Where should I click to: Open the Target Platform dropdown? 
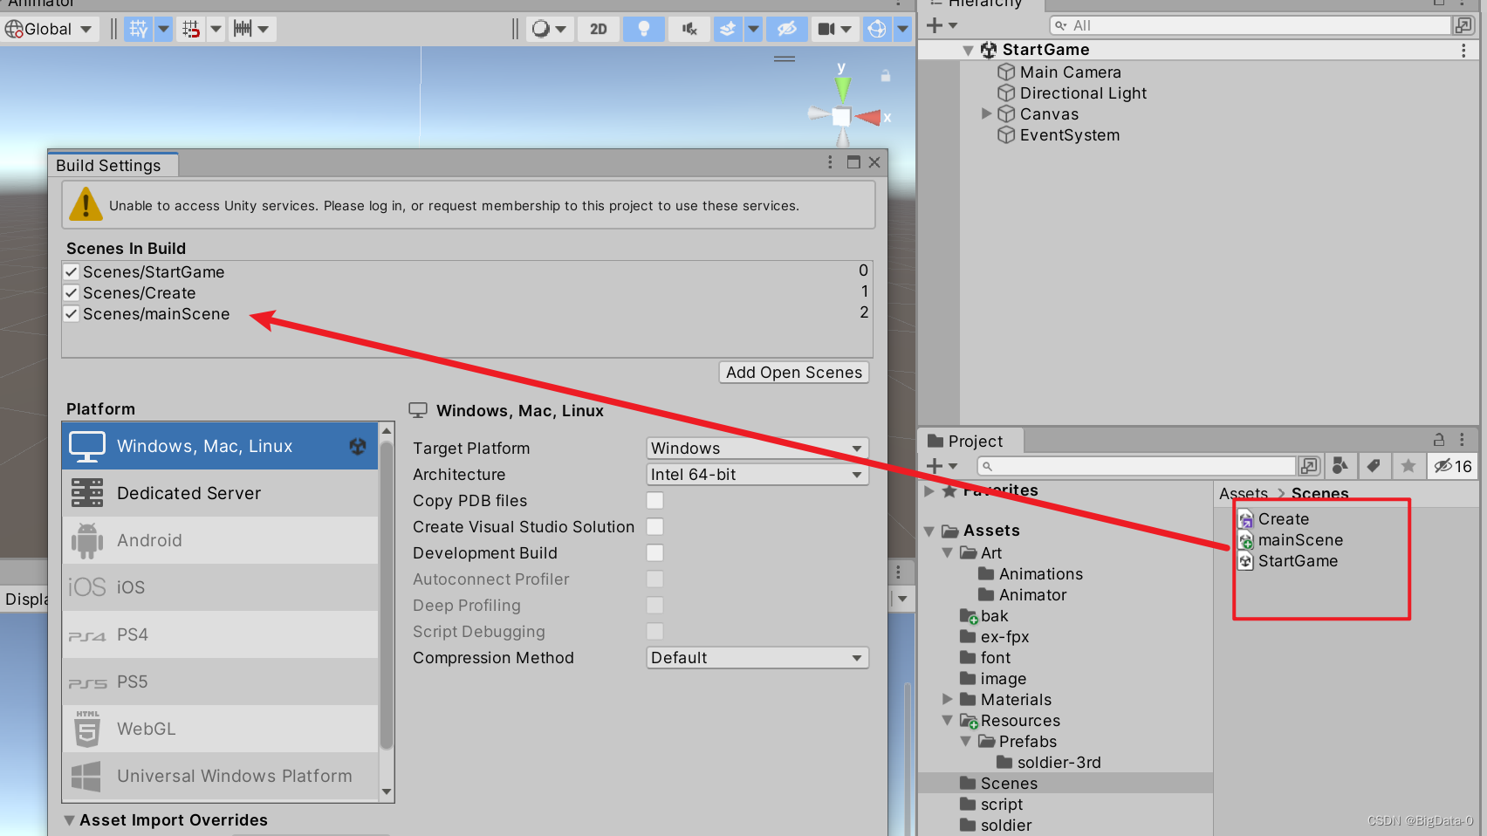tap(757, 449)
